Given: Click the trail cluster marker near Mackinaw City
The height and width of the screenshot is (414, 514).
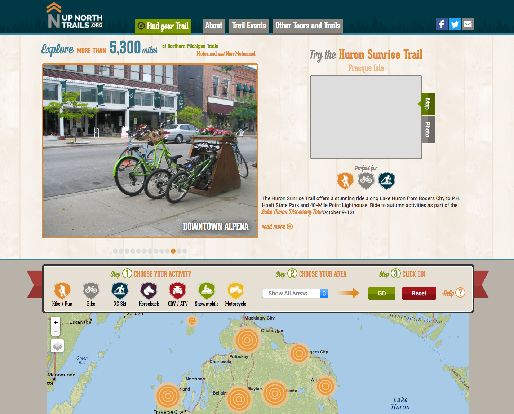Looking at the screenshot, I should pyautogui.click(x=247, y=340).
